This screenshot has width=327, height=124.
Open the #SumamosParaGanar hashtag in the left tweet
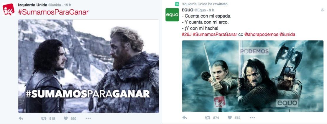point(53,12)
